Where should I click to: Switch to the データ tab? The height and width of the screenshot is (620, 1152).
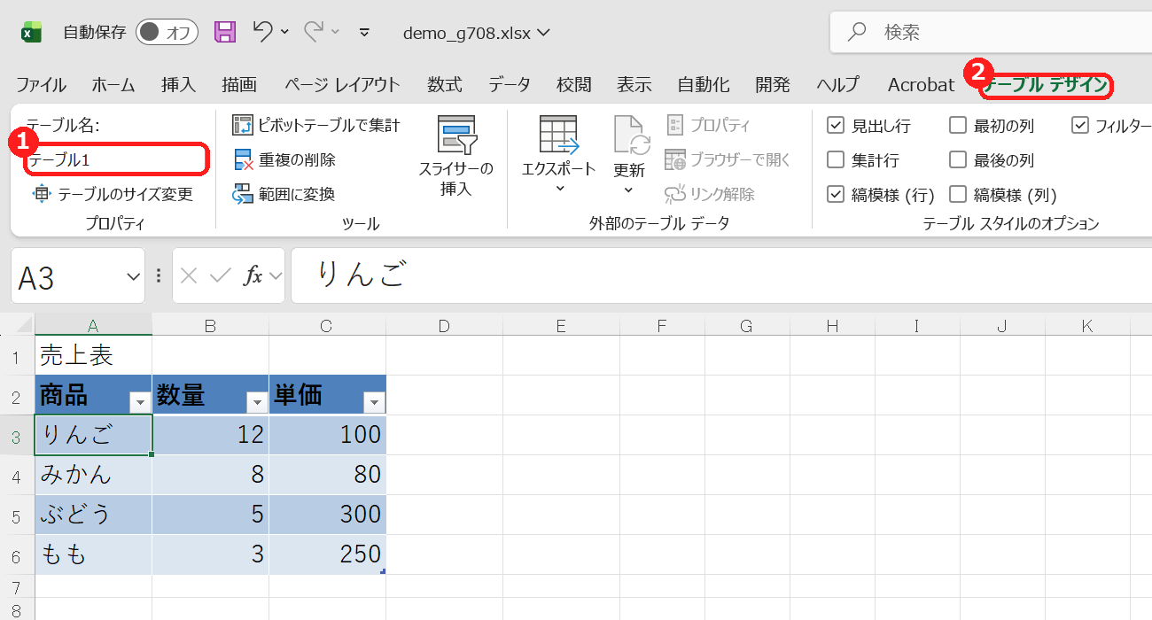click(510, 85)
